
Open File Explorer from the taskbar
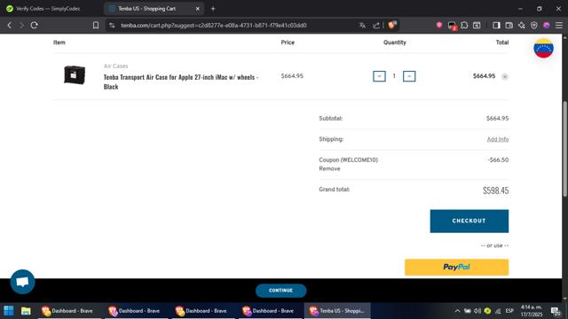click(26, 311)
